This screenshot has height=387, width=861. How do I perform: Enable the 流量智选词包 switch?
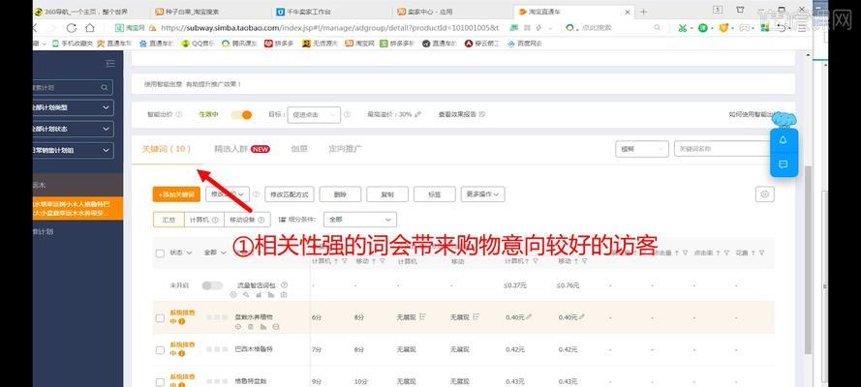pos(212,285)
